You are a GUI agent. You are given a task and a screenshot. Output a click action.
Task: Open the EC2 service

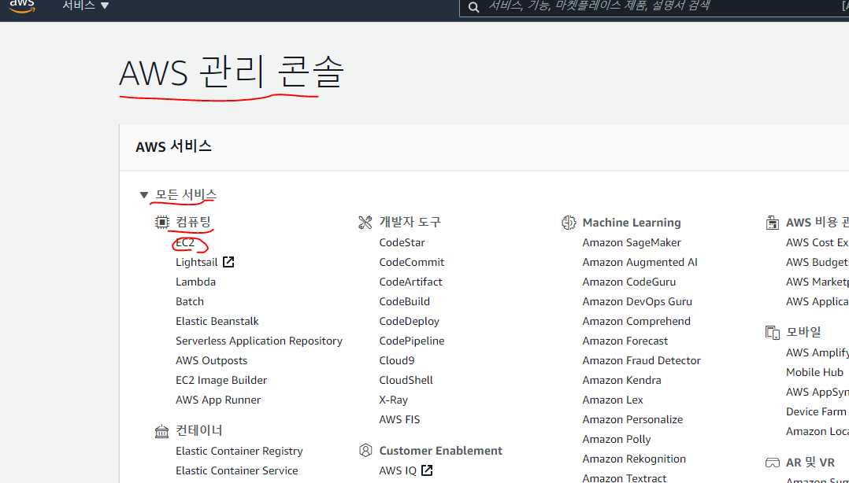tap(185, 243)
